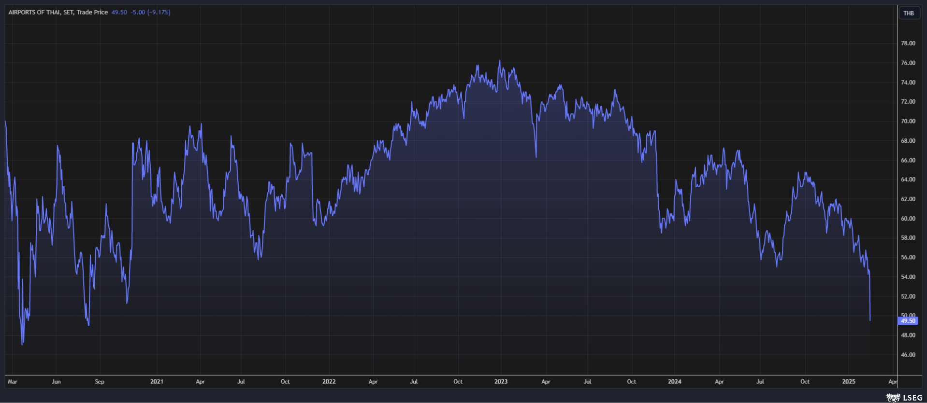Click the 46.00 price axis label
Image resolution: width=927 pixels, height=403 pixels.
pyautogui.click(x=908, y=355)
